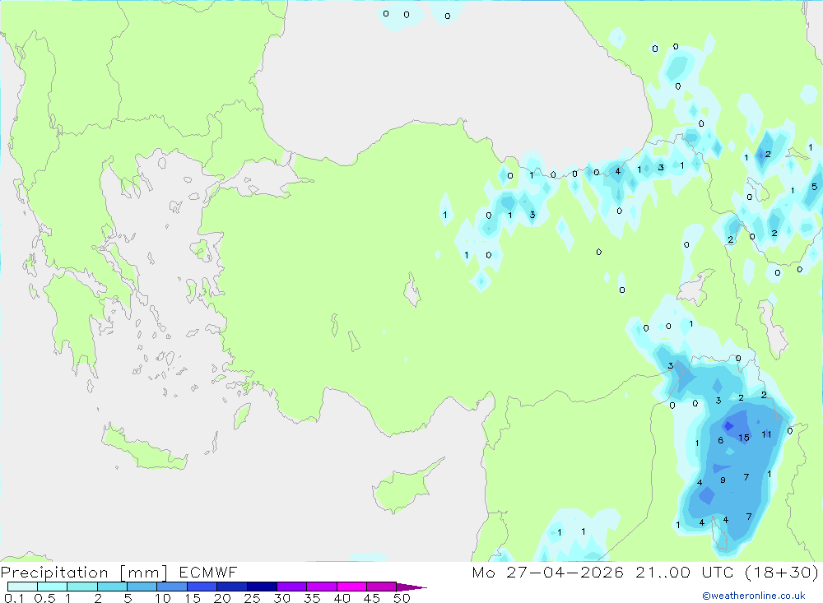Viewport: 823px width, 603px height.
Task: Select the "9" precipitation value on map
Action: coord(723,480)
